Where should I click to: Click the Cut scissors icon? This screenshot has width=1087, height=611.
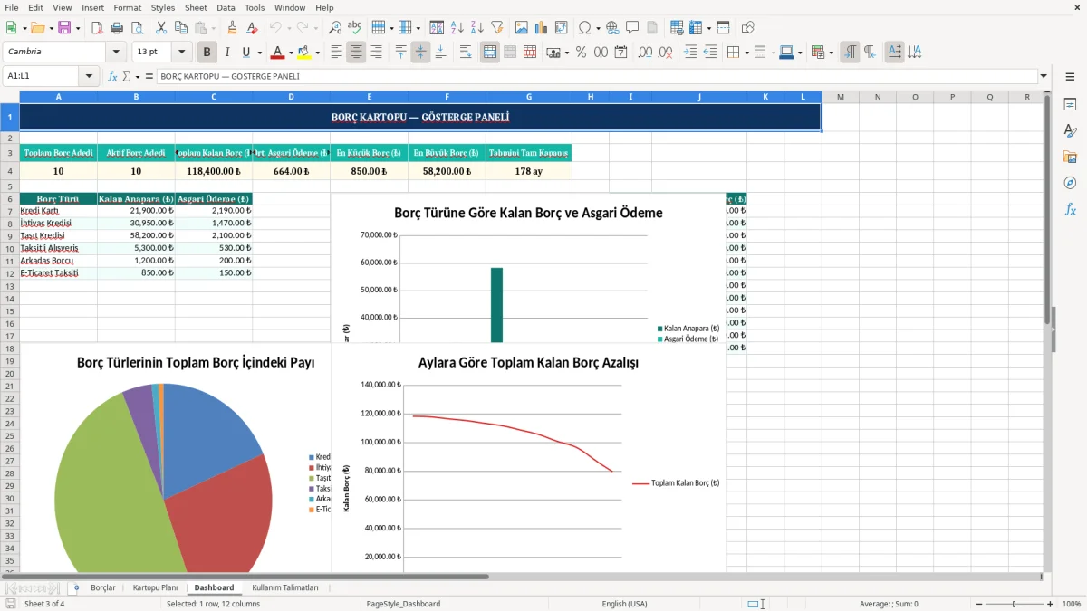(160, 28)
